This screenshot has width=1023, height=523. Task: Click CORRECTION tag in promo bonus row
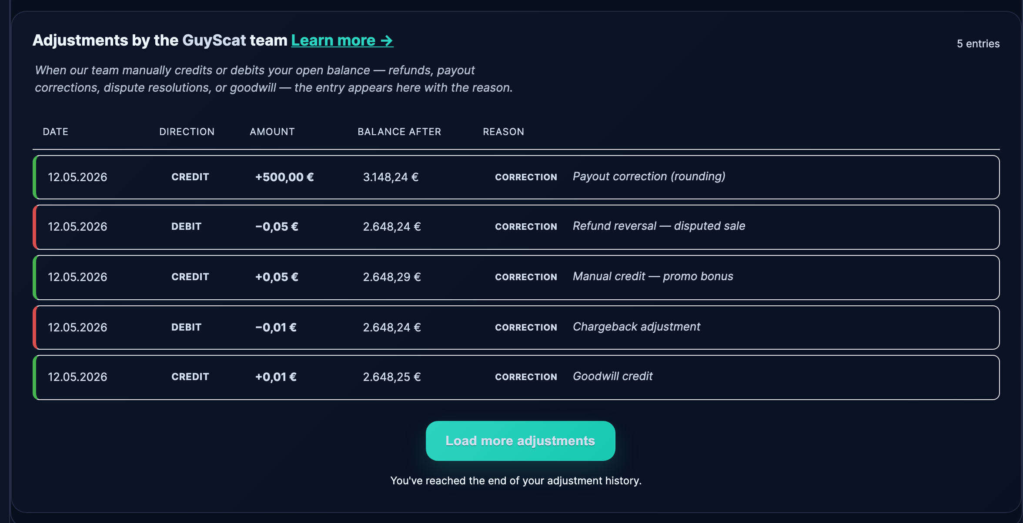[x=526, y=277]
